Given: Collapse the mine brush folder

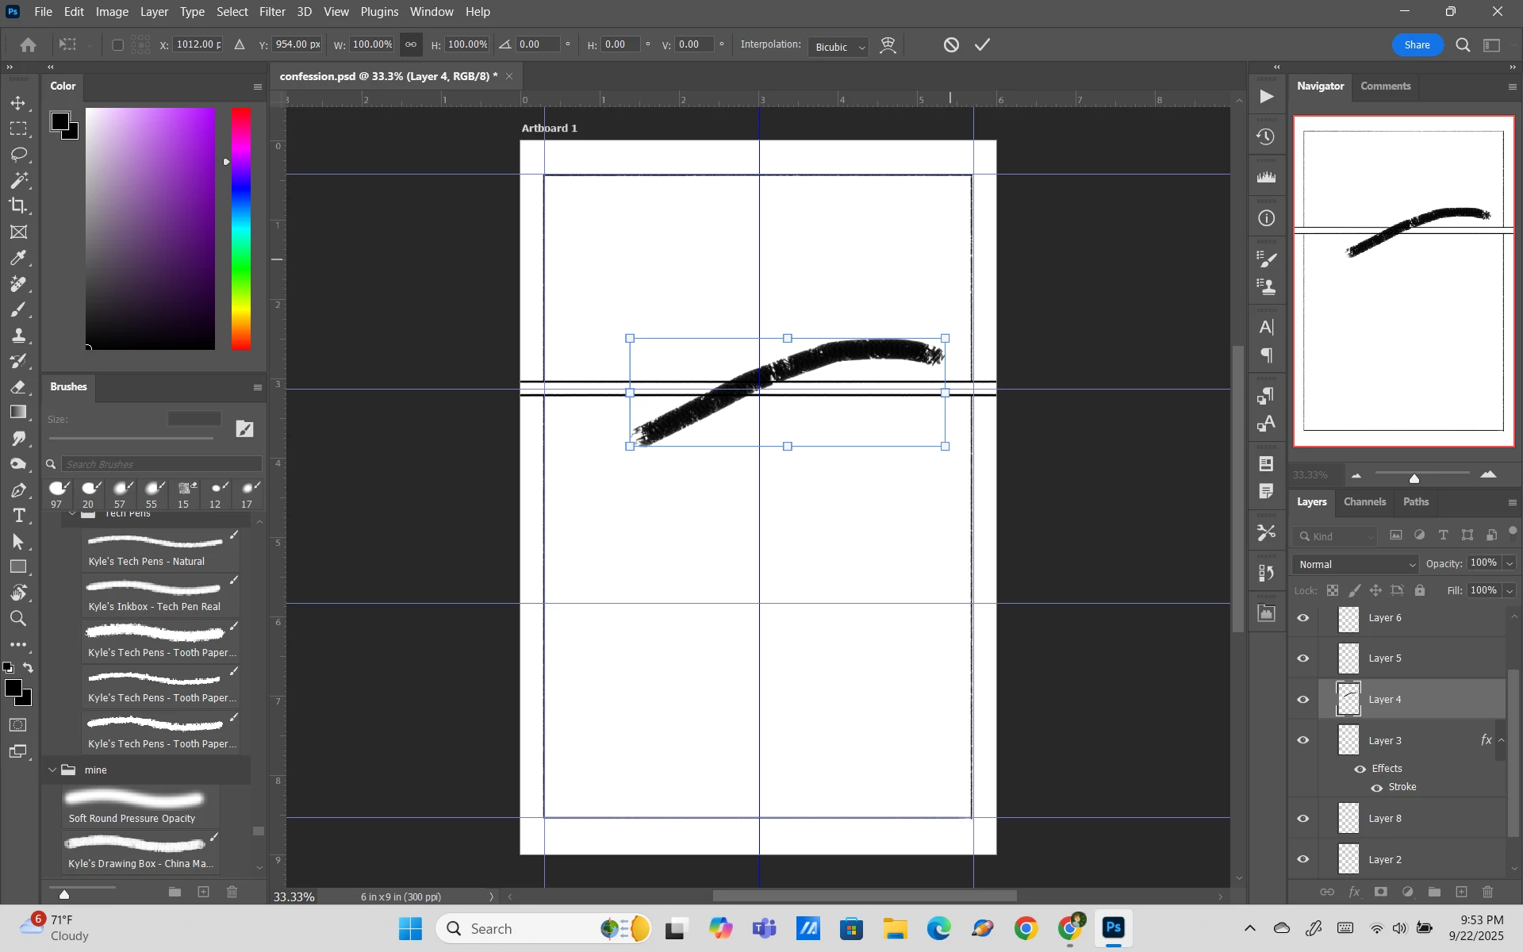Looking at the screenshot, I should pos(52,770).
